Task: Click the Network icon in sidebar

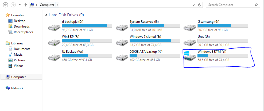Action: point(7,88)
